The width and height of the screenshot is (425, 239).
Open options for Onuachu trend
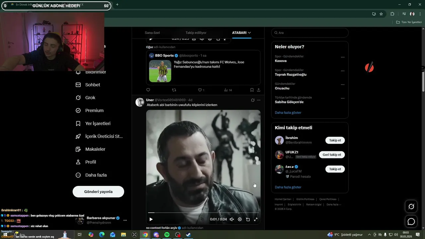[343, 85]
